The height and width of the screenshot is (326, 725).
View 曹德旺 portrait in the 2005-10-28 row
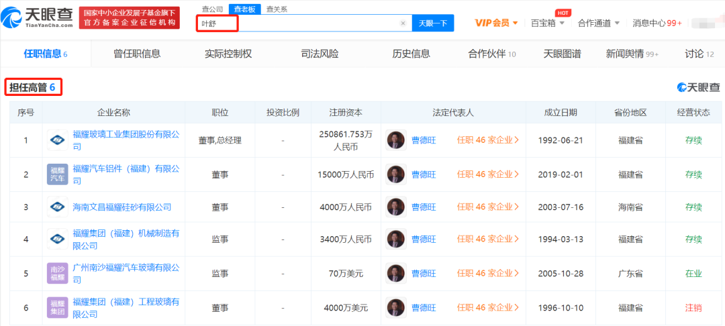coord(396,274)
